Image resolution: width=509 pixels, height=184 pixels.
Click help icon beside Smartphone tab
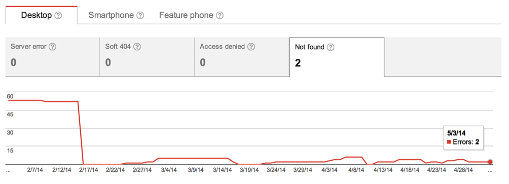pyautogui.click(x=140, y=16)
